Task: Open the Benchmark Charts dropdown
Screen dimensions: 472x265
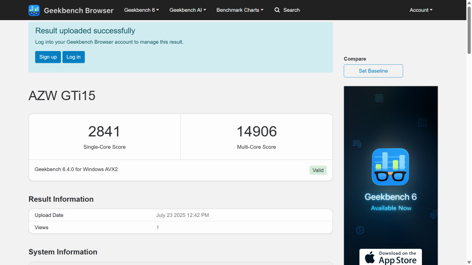Action: 240,10
